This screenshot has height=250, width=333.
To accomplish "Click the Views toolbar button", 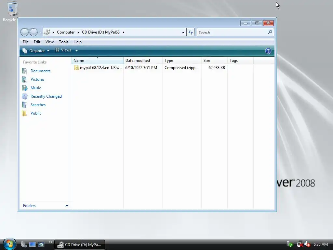I will point(63,50).
